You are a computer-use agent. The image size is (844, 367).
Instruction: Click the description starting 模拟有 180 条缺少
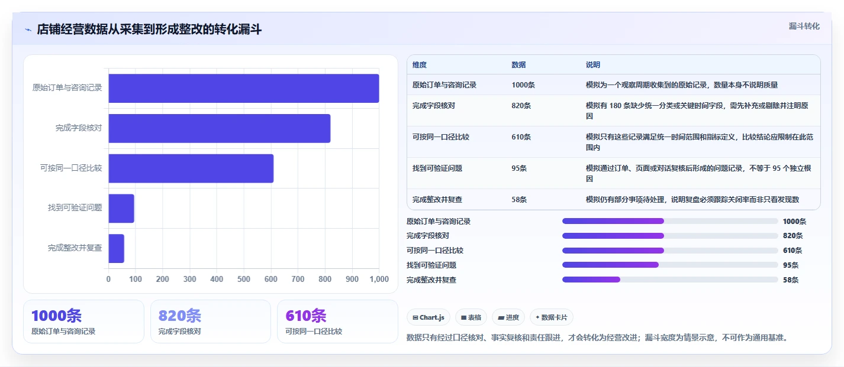[697, 111]
